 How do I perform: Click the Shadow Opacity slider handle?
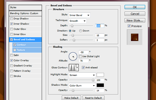pos(73,90)
